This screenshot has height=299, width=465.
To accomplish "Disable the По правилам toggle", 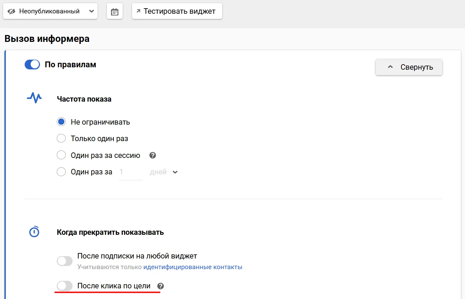I will 32,65.
